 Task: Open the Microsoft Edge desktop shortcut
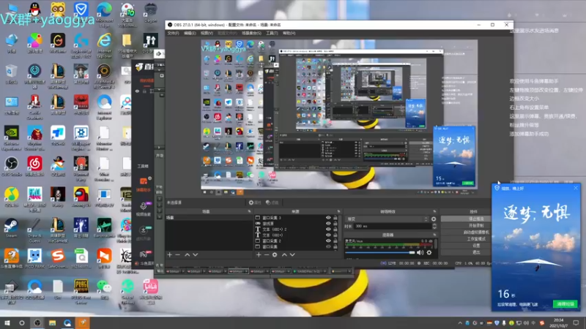click(104, 14)
